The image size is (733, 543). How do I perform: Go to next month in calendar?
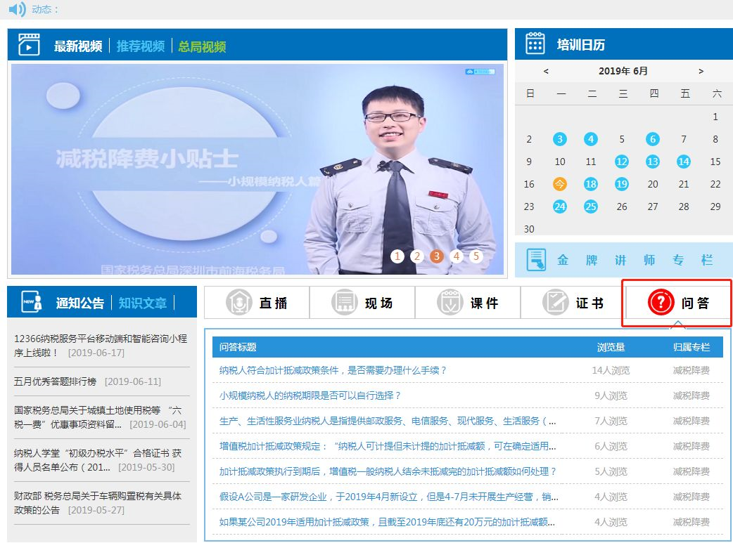click(x=701, y=71)
